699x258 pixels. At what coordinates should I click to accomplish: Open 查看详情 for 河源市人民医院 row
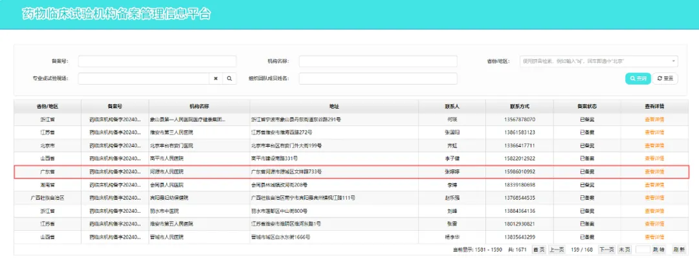point(654,171)
